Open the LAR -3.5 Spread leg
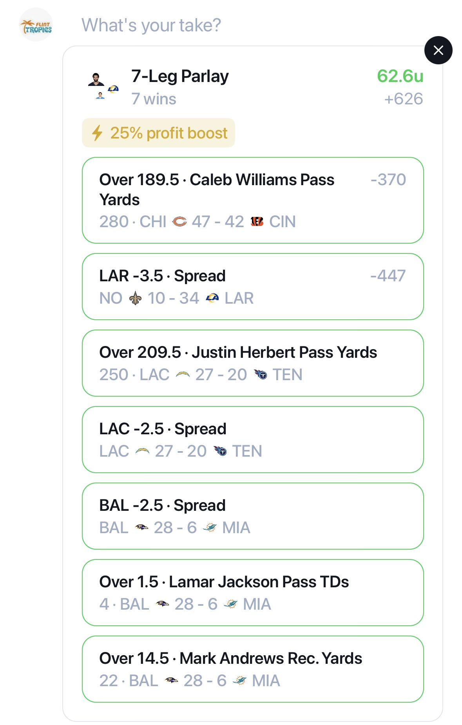The height and width of the screenshot is (725, 462). [x=252, y=286]
